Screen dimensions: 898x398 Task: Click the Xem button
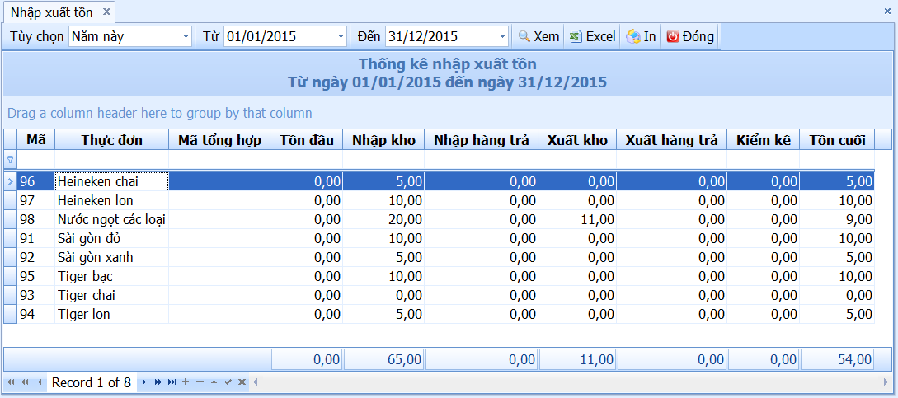coord(539,36)
